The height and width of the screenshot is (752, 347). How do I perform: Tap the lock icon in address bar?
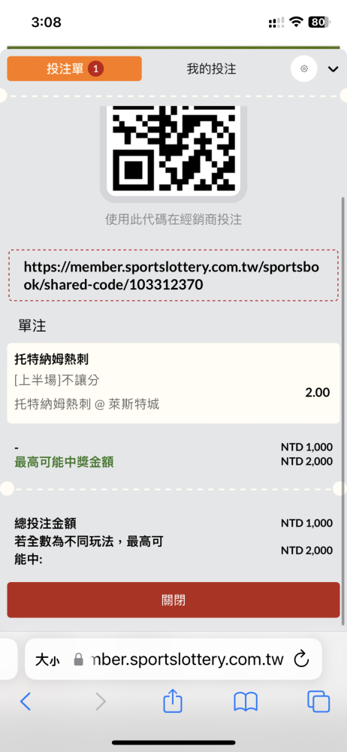click(x=79, y=660)
